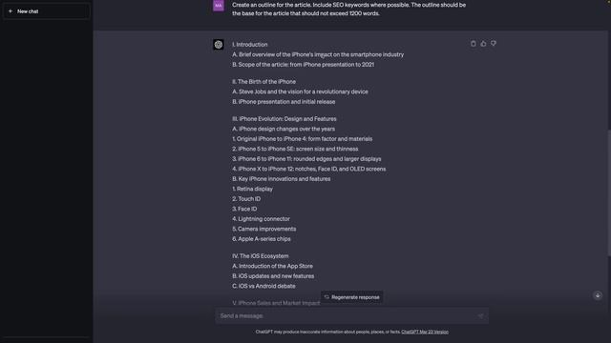Viewport: 611px width, 343px height.
Task: Open the ChatGPT May 23 Version link
Action: (x=425, y=332)
